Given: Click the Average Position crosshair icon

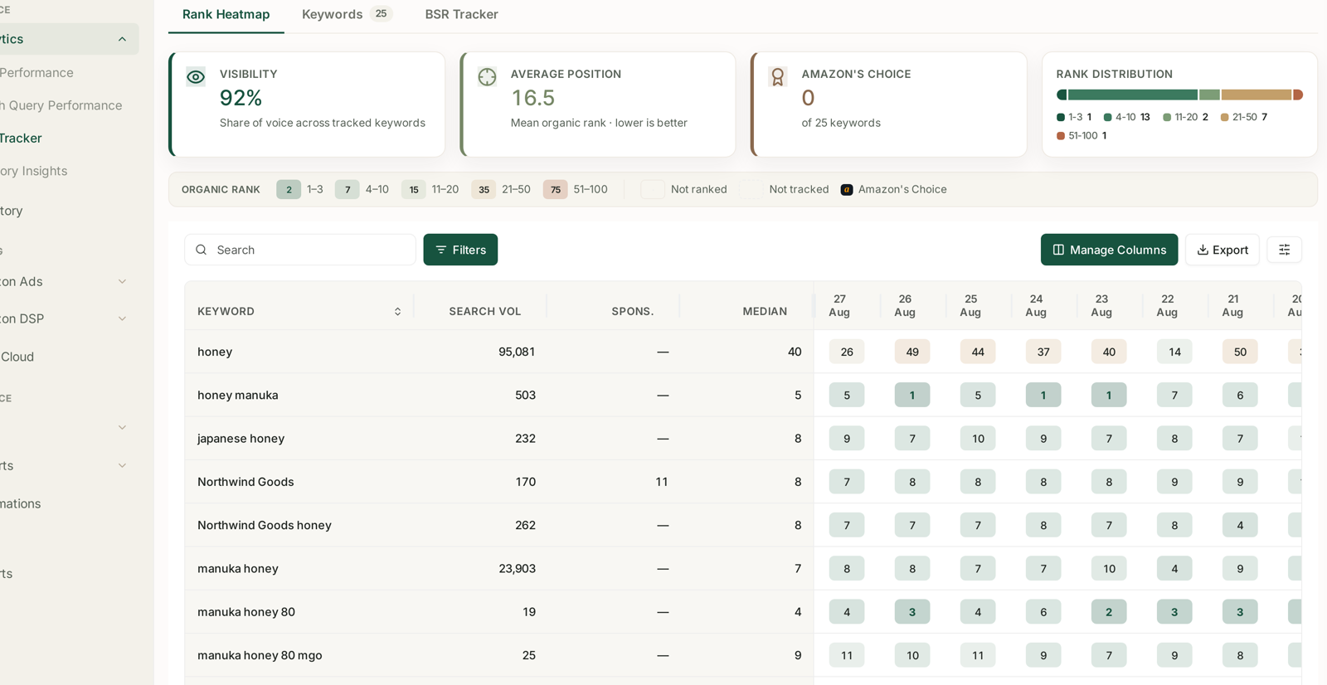Looking at the screenshot, I should 487,77.
